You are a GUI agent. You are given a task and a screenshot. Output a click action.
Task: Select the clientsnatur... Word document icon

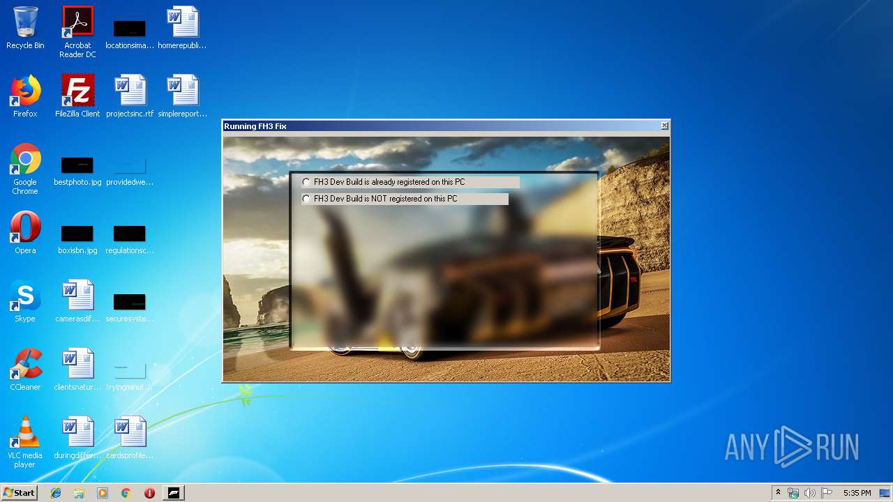click(77, 370)
